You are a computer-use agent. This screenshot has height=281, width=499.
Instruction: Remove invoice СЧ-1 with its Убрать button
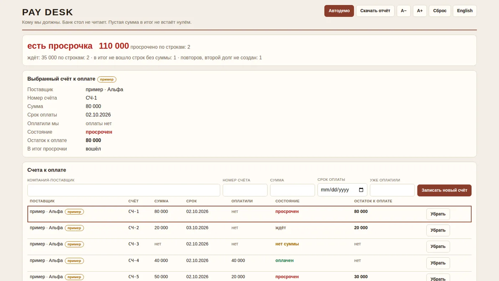(x=438, y=214)
